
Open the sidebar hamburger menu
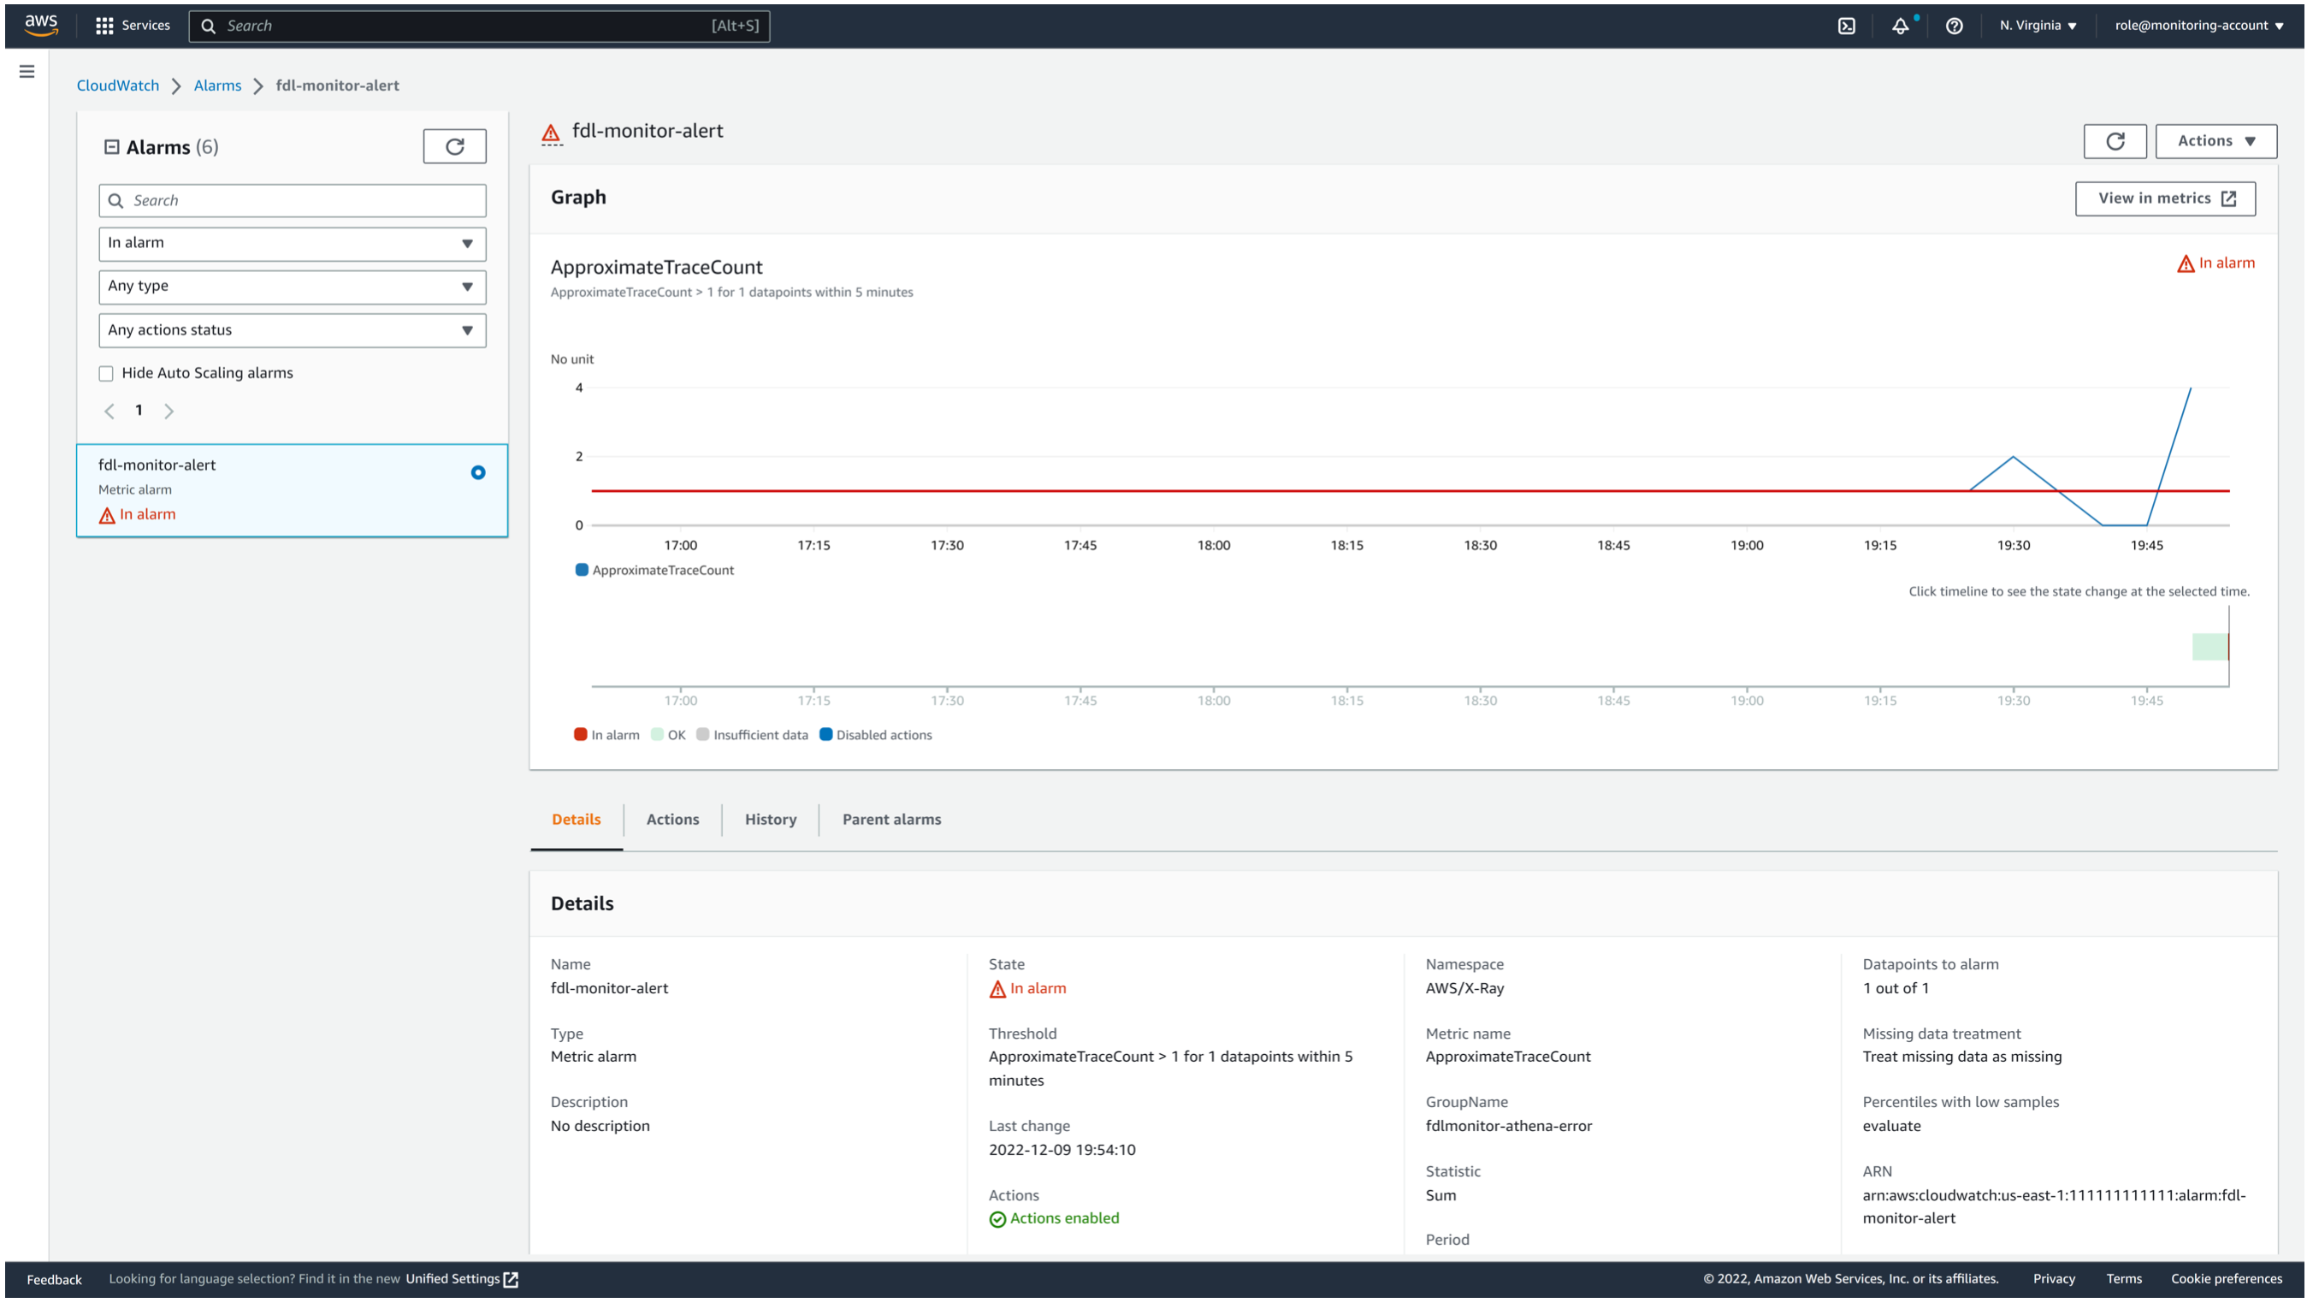tap(27, 71)
